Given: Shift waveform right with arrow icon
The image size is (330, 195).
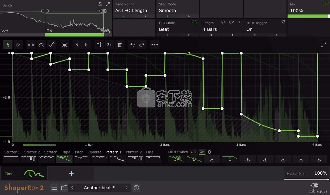Looking at the screenshot, I should coord(86,45).
